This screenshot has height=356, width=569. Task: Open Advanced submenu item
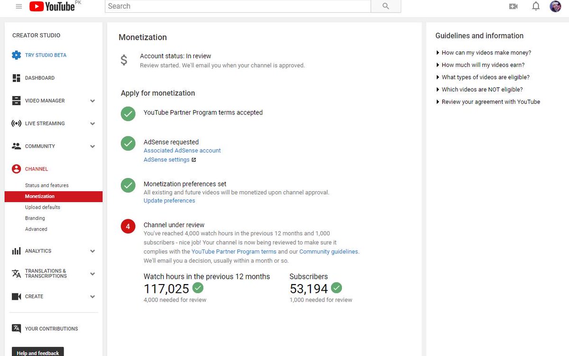click(36, 229)
